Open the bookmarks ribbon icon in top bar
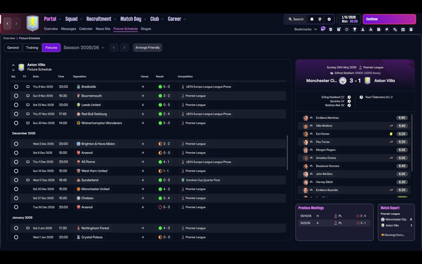This screenshot has height=264, width=422. pyautogui.click(x=312, y=19)
